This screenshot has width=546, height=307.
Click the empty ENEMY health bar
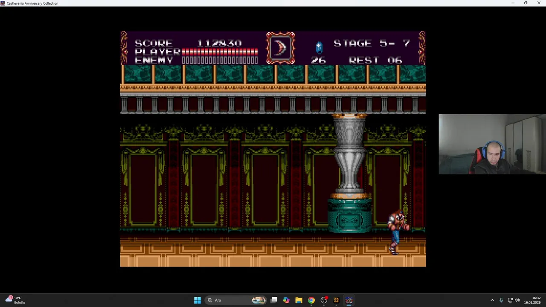point(220,60)
